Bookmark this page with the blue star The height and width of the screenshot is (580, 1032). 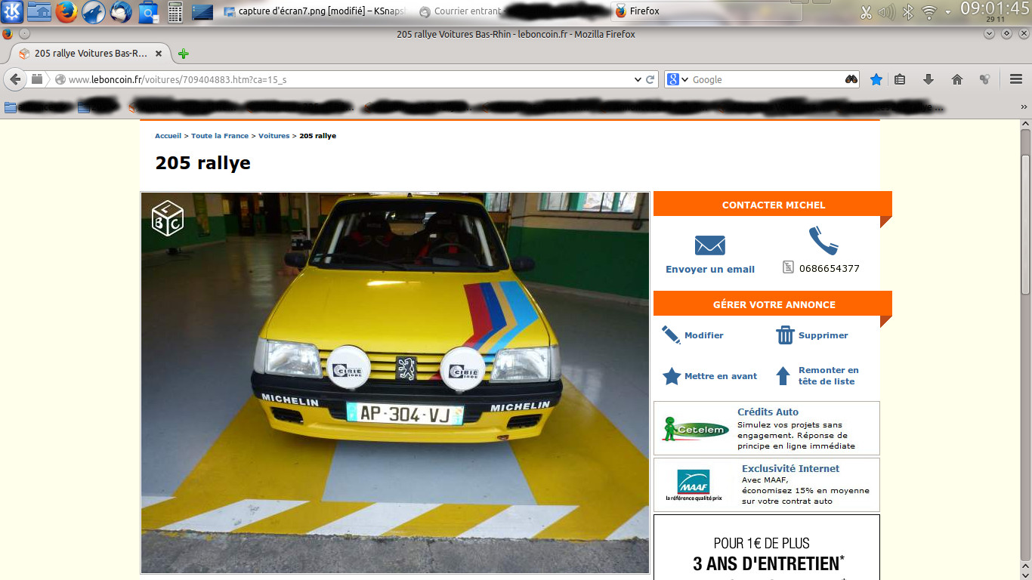click(876, 79)
